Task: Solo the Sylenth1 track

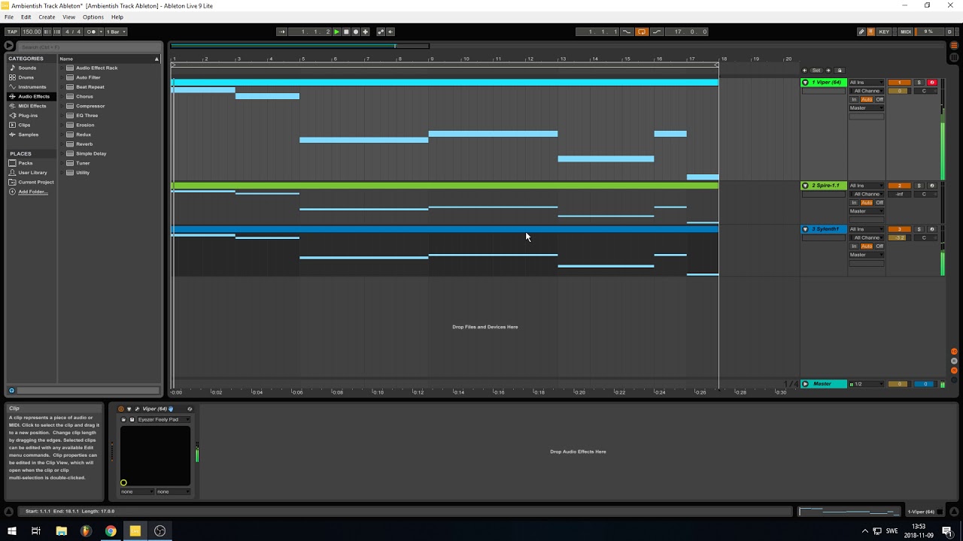Action: pos(919,229)
